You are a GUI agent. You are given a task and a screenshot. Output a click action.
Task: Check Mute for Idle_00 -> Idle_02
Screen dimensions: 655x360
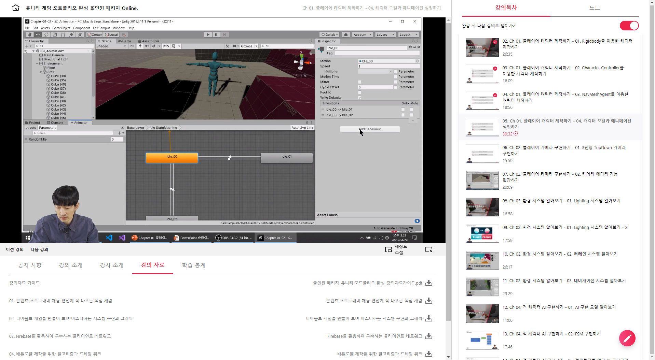point(411,115)
